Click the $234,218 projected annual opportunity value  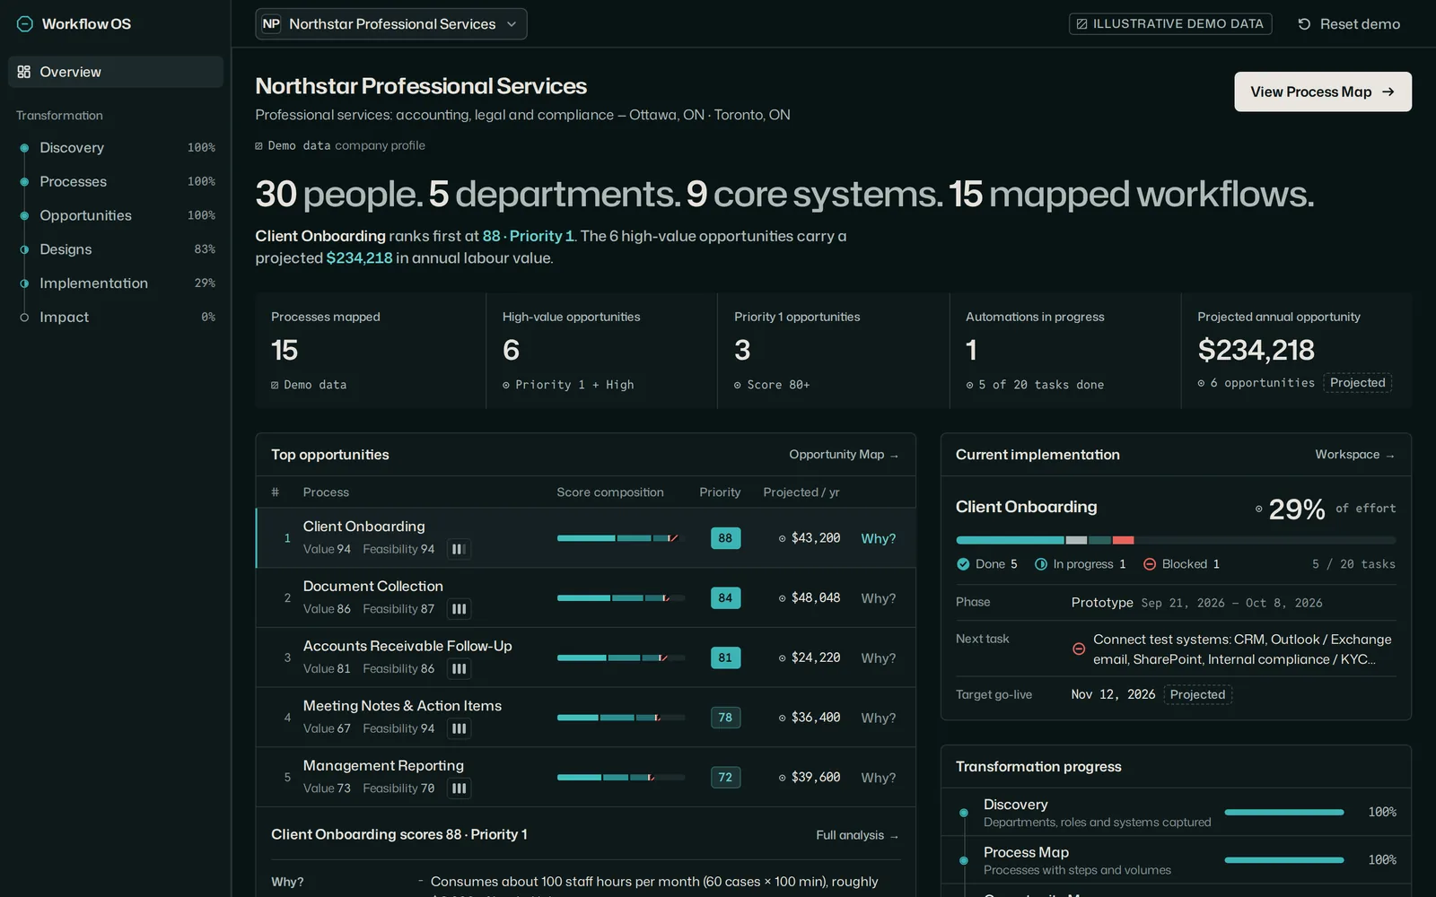pyautogui.click(x=1256, y=350)
